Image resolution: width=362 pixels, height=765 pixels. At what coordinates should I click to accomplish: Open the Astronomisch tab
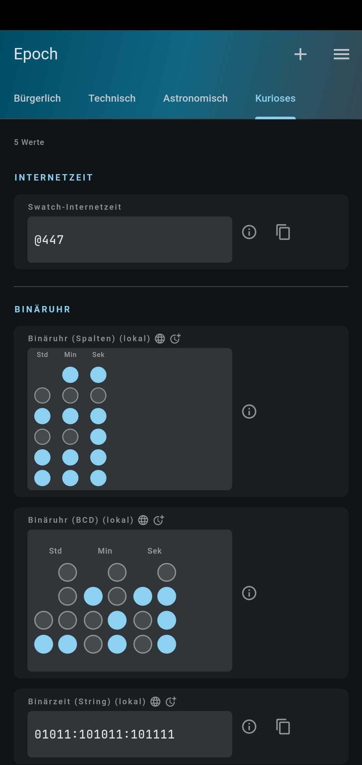tap(195, 98)
